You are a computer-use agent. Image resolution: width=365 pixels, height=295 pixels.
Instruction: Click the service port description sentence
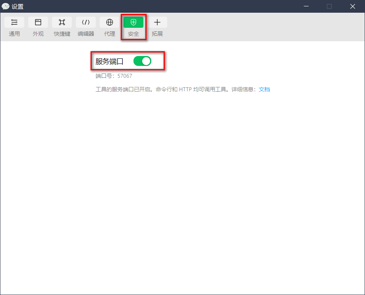[175, 89]
